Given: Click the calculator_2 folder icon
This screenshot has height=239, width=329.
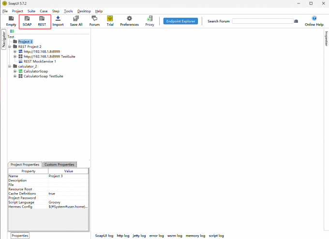Looking at the screenshot, I should pyautogui.click(x=15, y=66).
